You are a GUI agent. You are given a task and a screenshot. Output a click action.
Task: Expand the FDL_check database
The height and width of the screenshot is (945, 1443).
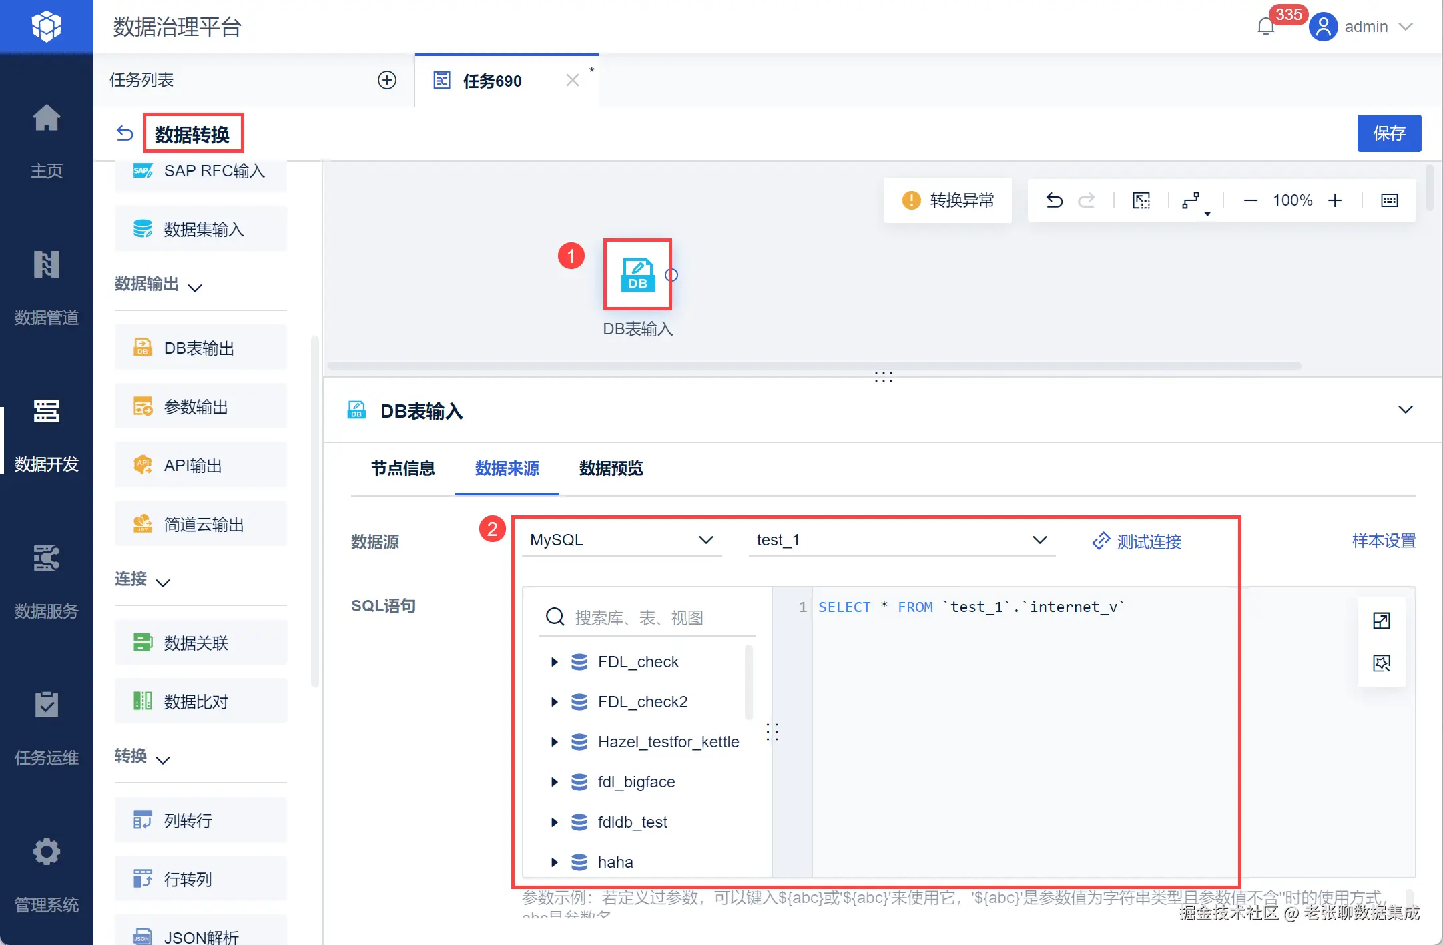(554, 662)
